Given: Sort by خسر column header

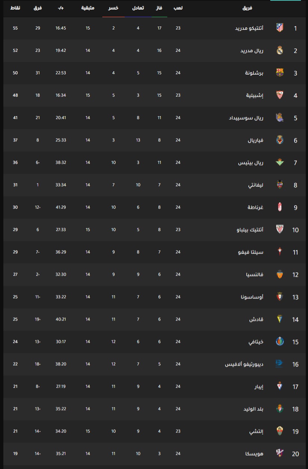Looking at the screenshot, I should click(113, 8).
